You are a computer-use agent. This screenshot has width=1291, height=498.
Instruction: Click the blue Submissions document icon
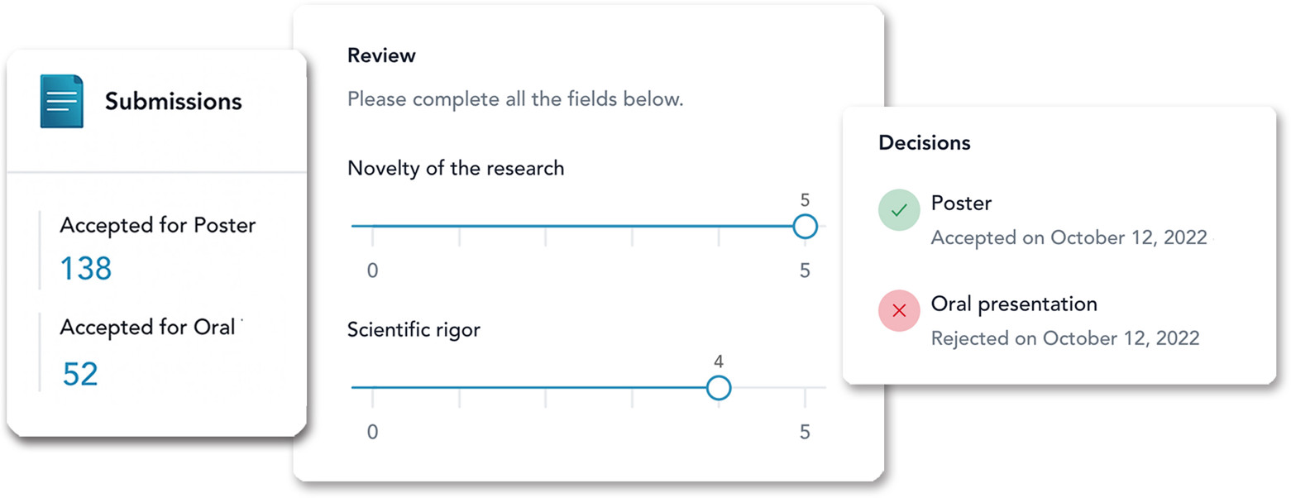click(62, 102)
